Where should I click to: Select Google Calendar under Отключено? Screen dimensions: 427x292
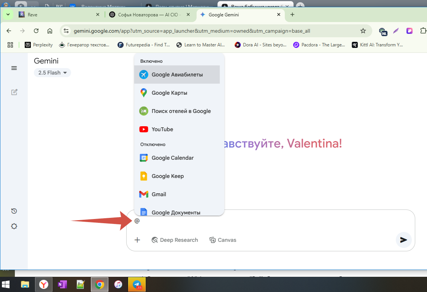pyautogui.click(x=177, y=158)
